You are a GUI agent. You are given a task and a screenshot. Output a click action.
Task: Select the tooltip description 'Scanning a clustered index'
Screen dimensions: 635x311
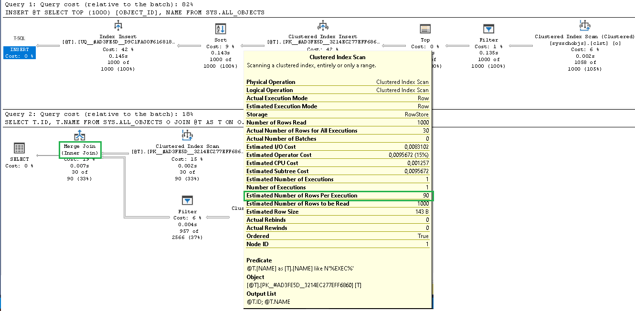tap(311, 65)
